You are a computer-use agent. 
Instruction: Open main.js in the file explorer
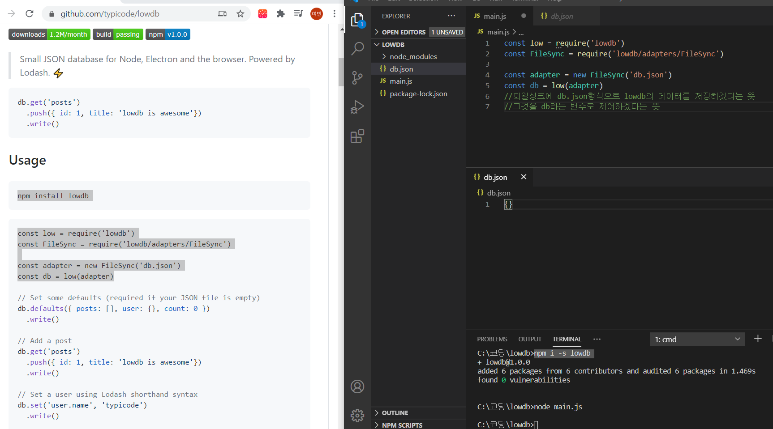pyautogui.click(x=418, y=81)
